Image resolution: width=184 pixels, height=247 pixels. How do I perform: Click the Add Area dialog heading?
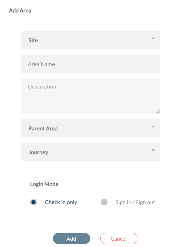click(20, 10)
